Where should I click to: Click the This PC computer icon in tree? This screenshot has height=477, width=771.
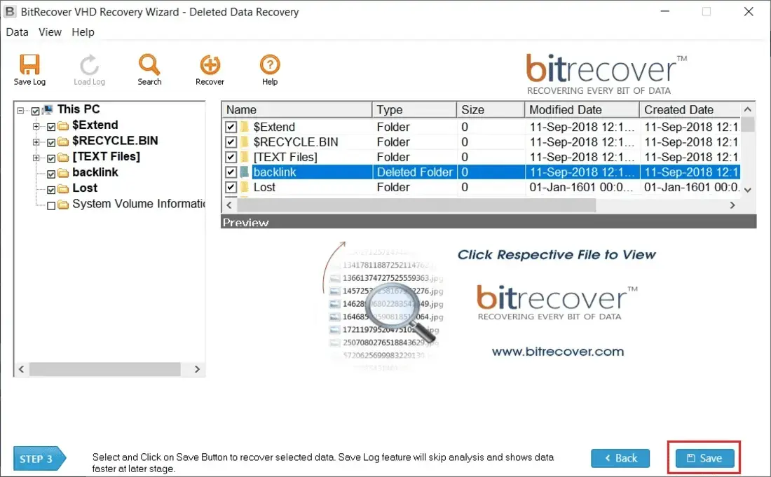(x=48, y=109)
